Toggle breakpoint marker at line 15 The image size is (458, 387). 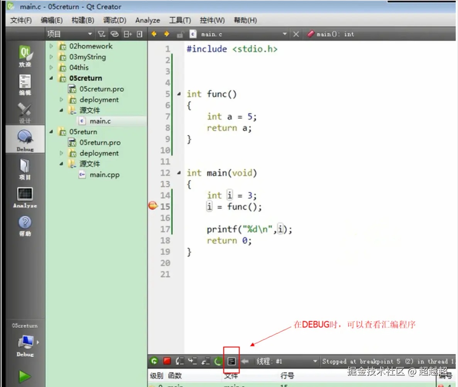(153, 205)
